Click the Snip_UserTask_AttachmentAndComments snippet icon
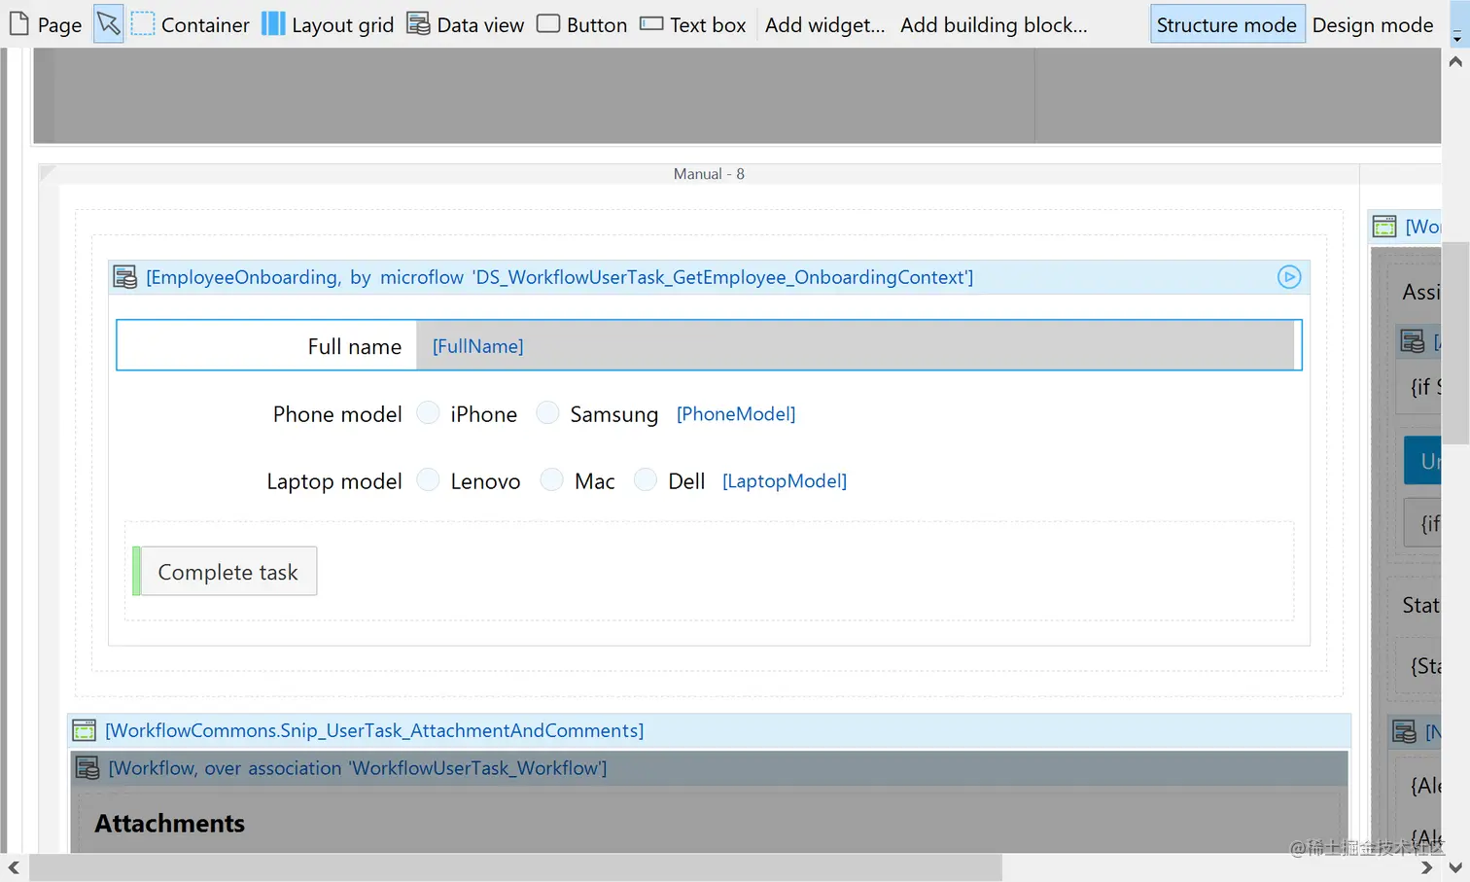The image size is (1470, 882). [x=85, y=730]
